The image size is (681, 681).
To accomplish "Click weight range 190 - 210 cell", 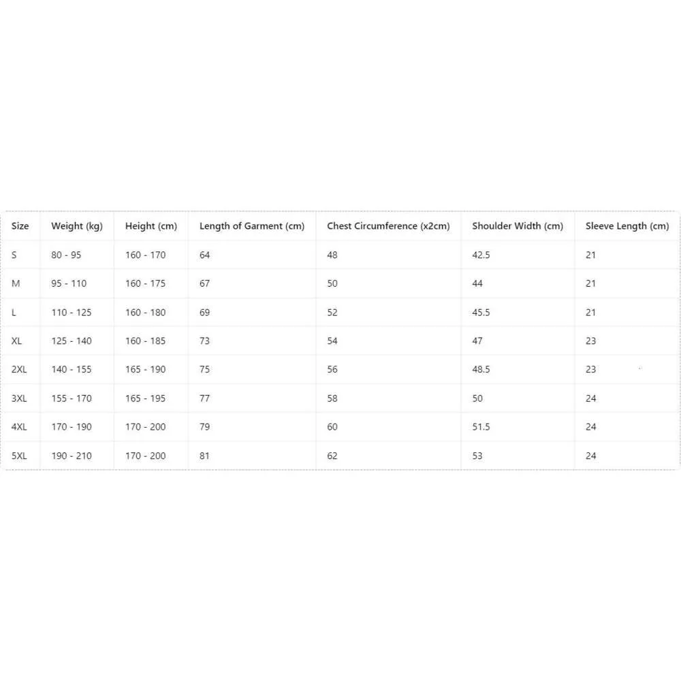I will coord(72,456).
